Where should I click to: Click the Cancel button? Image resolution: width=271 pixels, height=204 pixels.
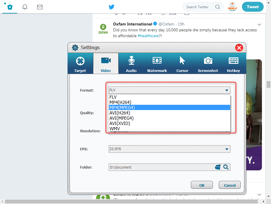230,185
